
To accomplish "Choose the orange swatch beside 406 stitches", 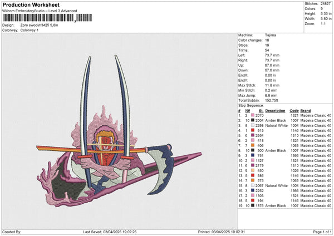I will (253, 145).
